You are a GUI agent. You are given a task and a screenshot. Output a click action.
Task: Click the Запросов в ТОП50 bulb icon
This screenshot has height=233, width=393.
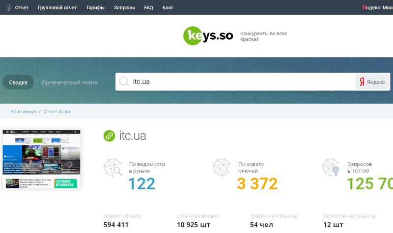tap(331, 167)
